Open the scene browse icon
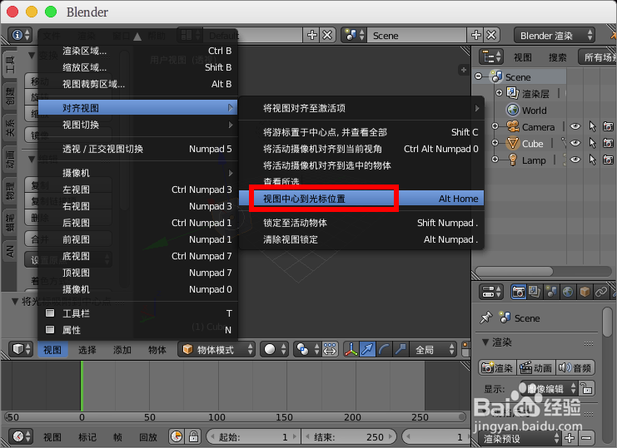 pos(353,36)
